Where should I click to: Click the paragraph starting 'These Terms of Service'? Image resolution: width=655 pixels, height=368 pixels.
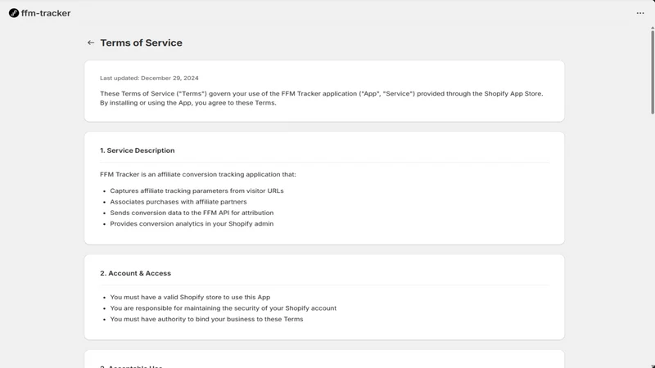pyautogui.click(x=321, y=98)
